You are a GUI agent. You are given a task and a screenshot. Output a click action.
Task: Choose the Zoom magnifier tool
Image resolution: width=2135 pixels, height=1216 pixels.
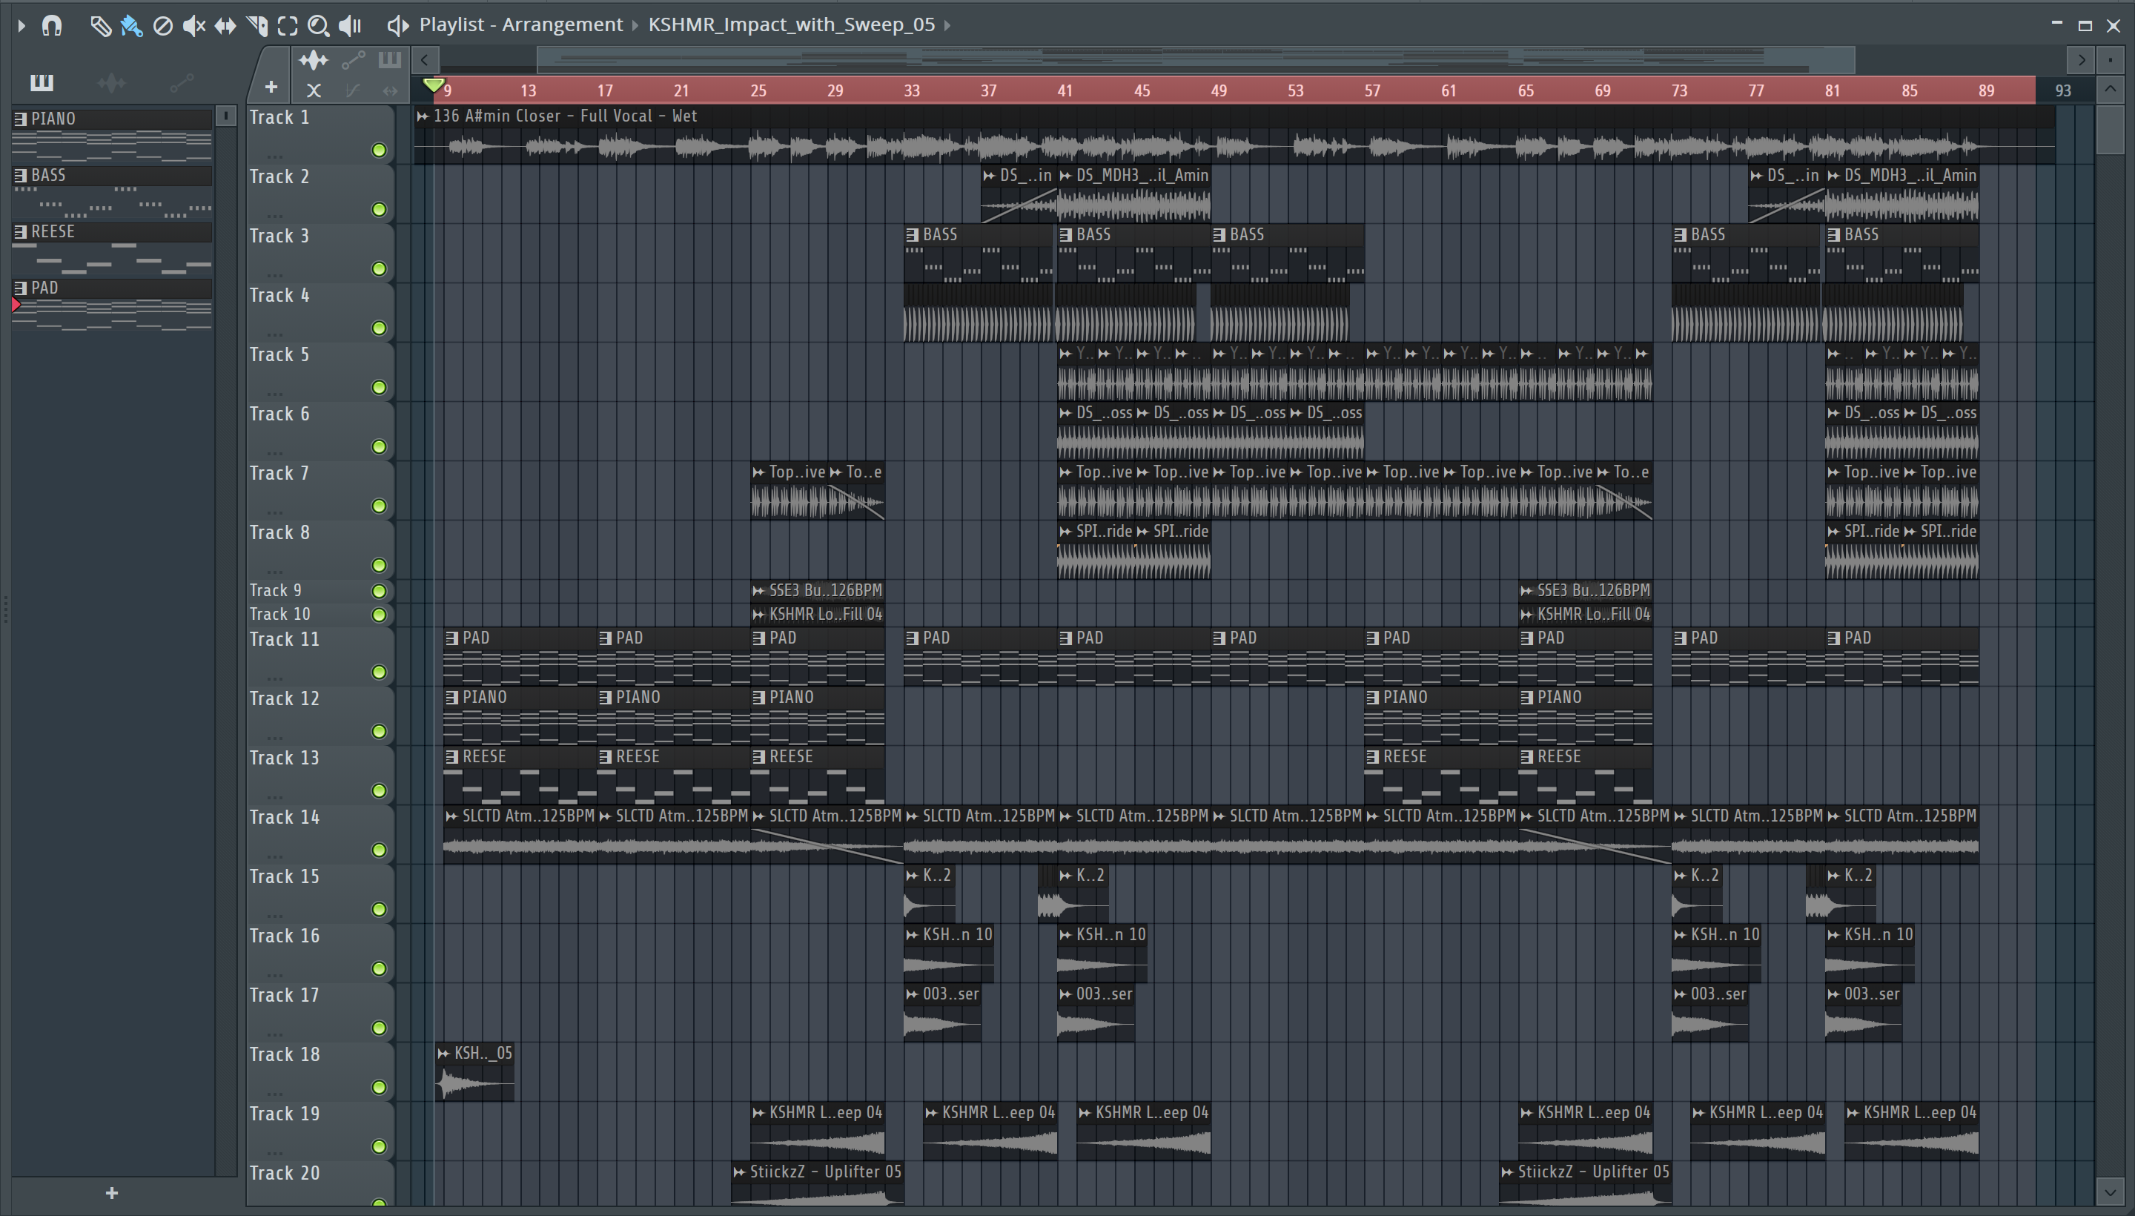click(317, 26)
